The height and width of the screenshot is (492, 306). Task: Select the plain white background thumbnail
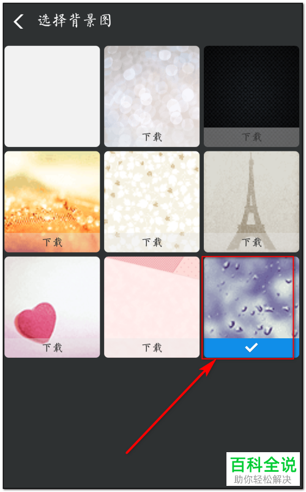(x=53, y=96)
